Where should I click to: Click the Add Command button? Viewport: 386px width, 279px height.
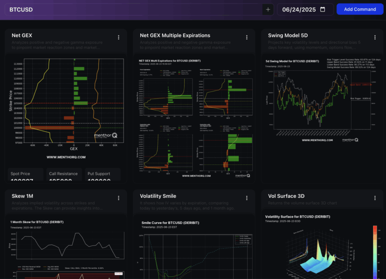pyautogui.click(x=360, y=9)
